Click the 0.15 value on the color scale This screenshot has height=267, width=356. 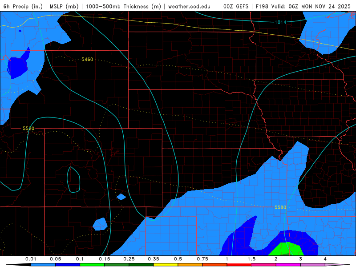click(x=105, y=259)
